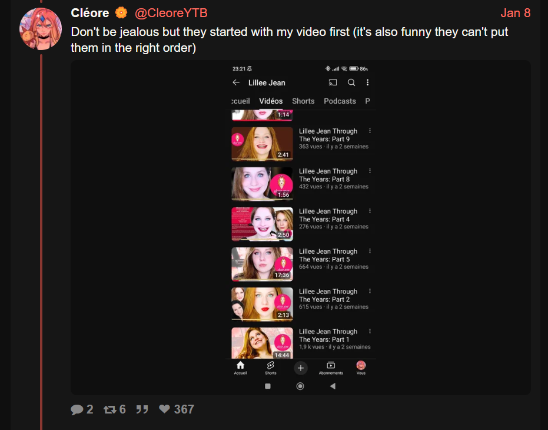Switch to the Shorts channel tab
Viewport: 548px width, 430px height.
[303, 101]
